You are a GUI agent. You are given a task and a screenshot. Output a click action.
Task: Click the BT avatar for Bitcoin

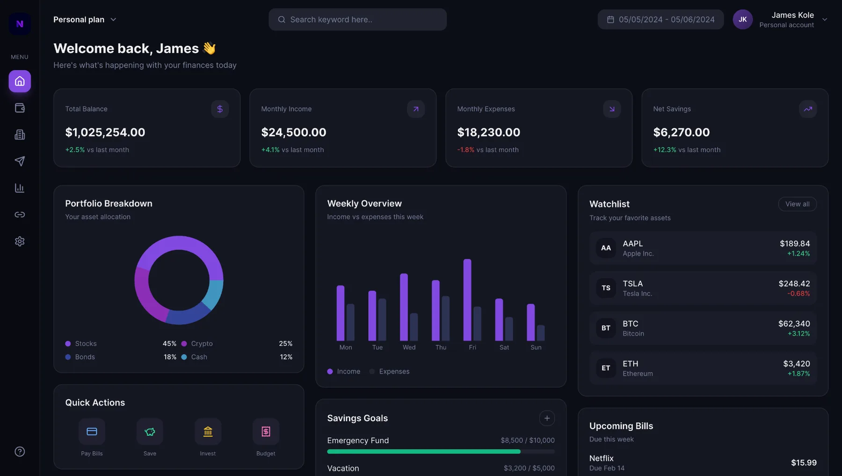coord(606,328)
